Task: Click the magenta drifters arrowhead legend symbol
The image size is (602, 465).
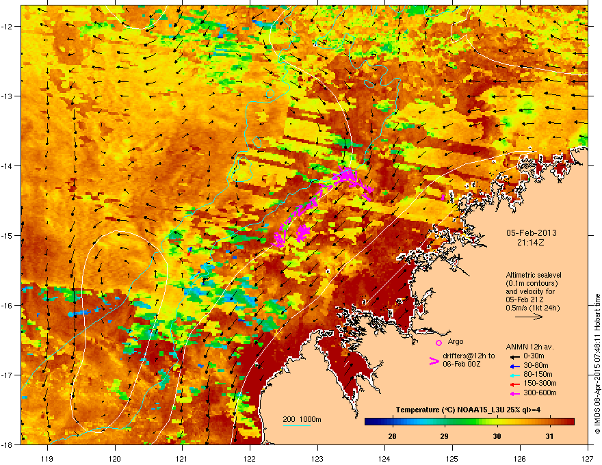Action: coord(434,360)
